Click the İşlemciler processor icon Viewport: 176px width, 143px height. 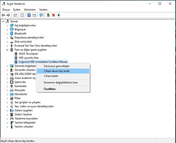tap(12, 82)
